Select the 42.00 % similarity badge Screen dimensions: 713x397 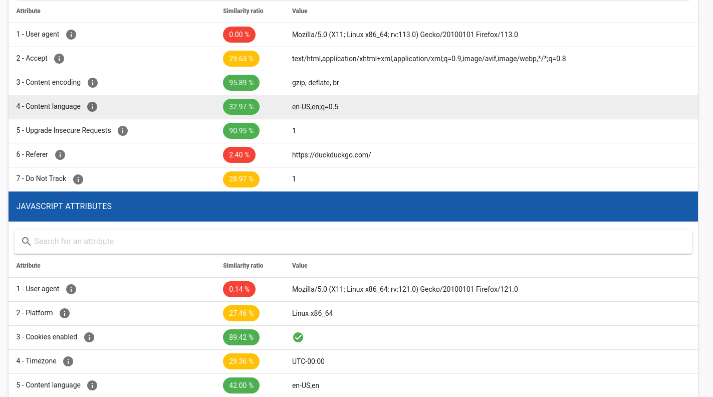click(241, 385)
